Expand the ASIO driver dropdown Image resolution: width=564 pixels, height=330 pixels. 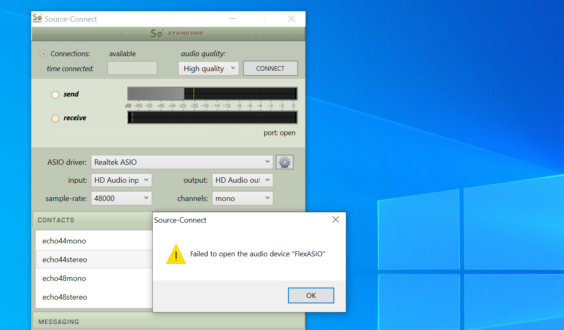pyautogui.click(x=182, y=162)
